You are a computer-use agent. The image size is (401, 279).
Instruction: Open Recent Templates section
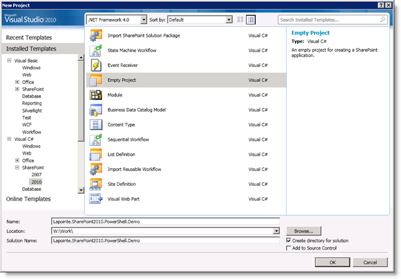tap(29, 38)
